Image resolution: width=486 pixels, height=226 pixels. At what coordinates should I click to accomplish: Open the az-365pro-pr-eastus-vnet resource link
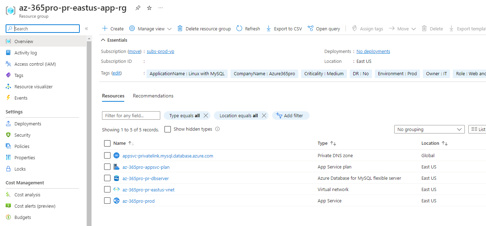149,190
